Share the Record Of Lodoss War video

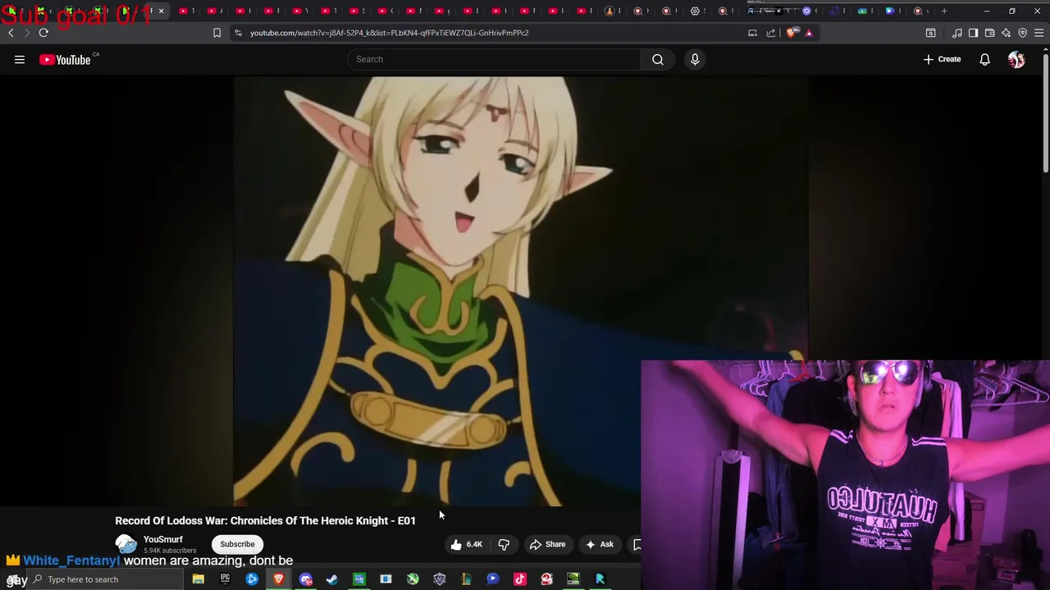[x=547, y=544]
